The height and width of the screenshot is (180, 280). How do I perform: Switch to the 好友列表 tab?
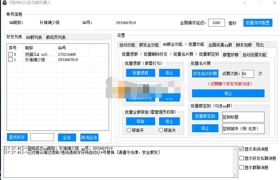(x=14, y=37)
